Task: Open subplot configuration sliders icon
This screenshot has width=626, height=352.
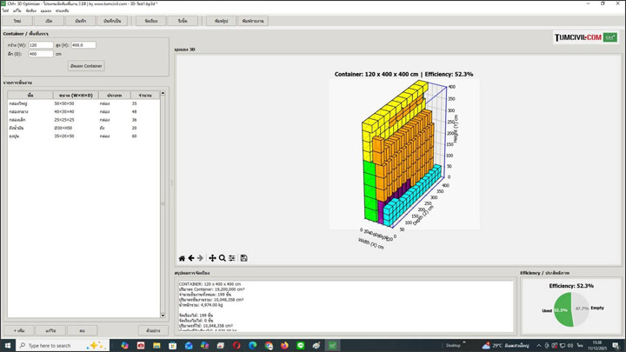Action: 232,258
